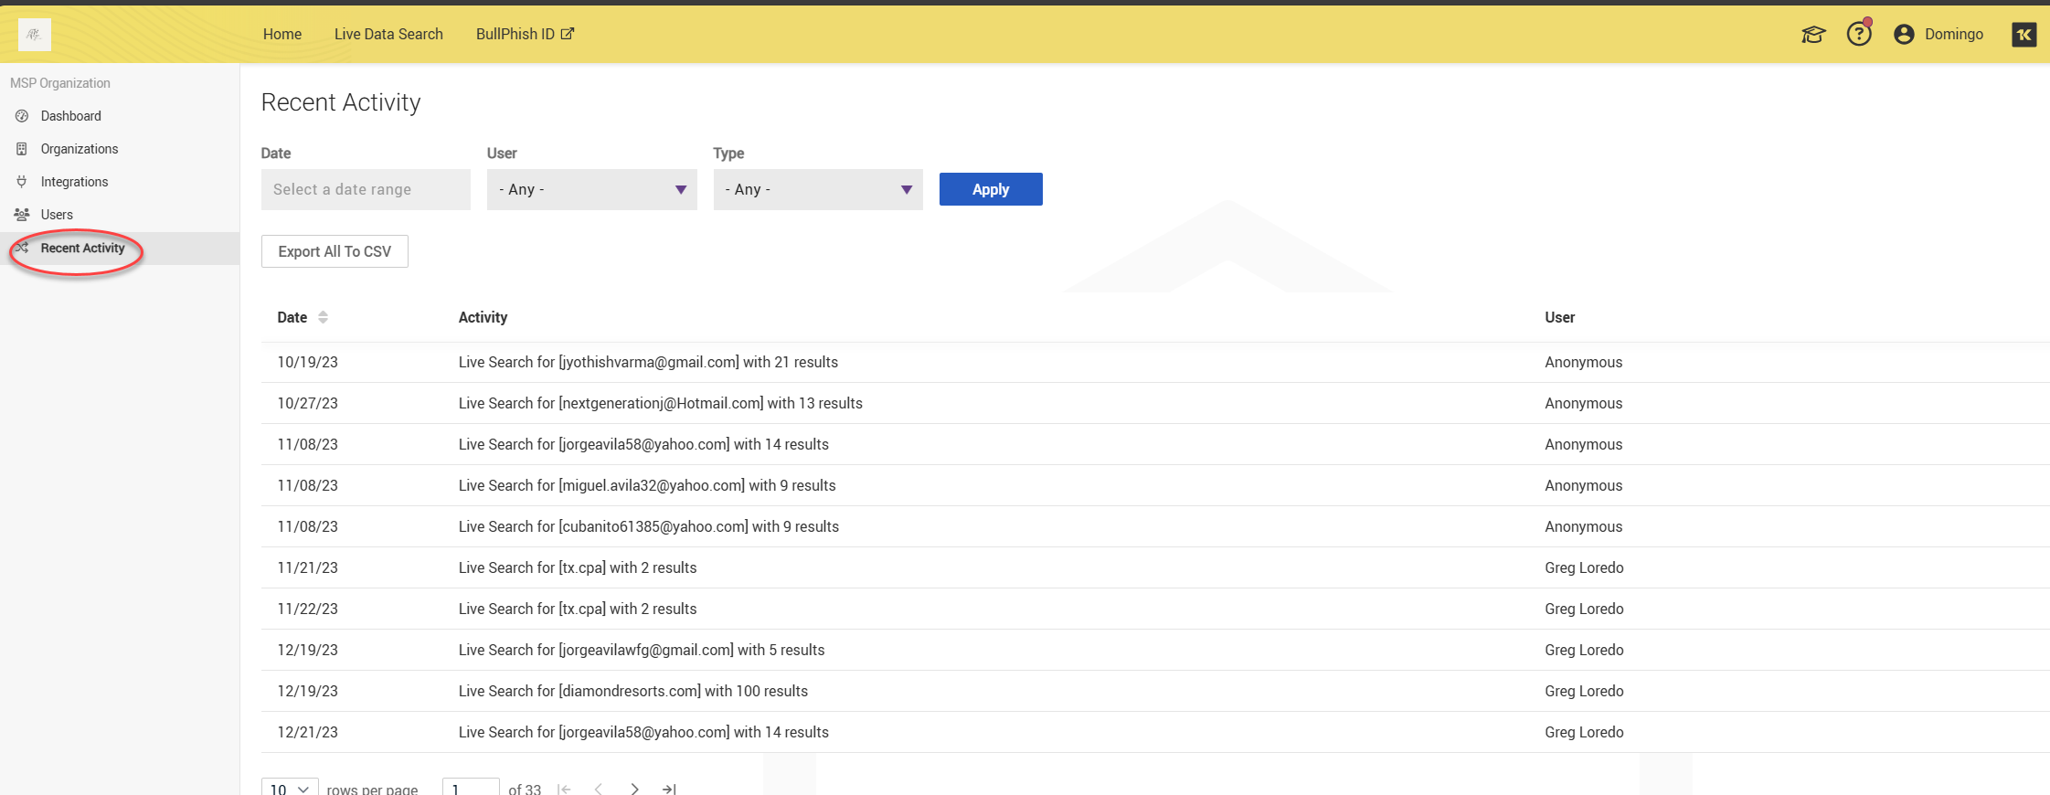Screen dimensions: 2050x795
Task: Open Dashboard in the sidebar
Action: click(71, 116)
